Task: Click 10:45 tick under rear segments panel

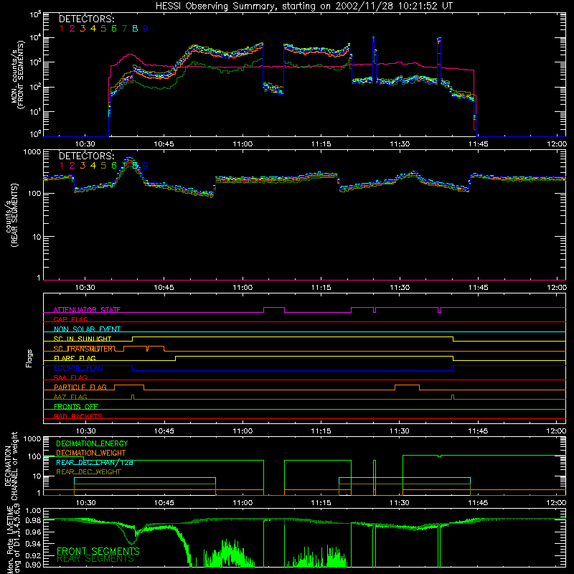Action: click(x=164, y=288)
